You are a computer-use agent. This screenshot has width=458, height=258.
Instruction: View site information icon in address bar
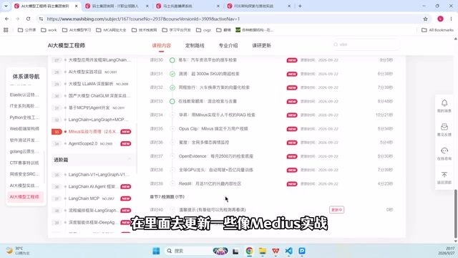point(41,19)
